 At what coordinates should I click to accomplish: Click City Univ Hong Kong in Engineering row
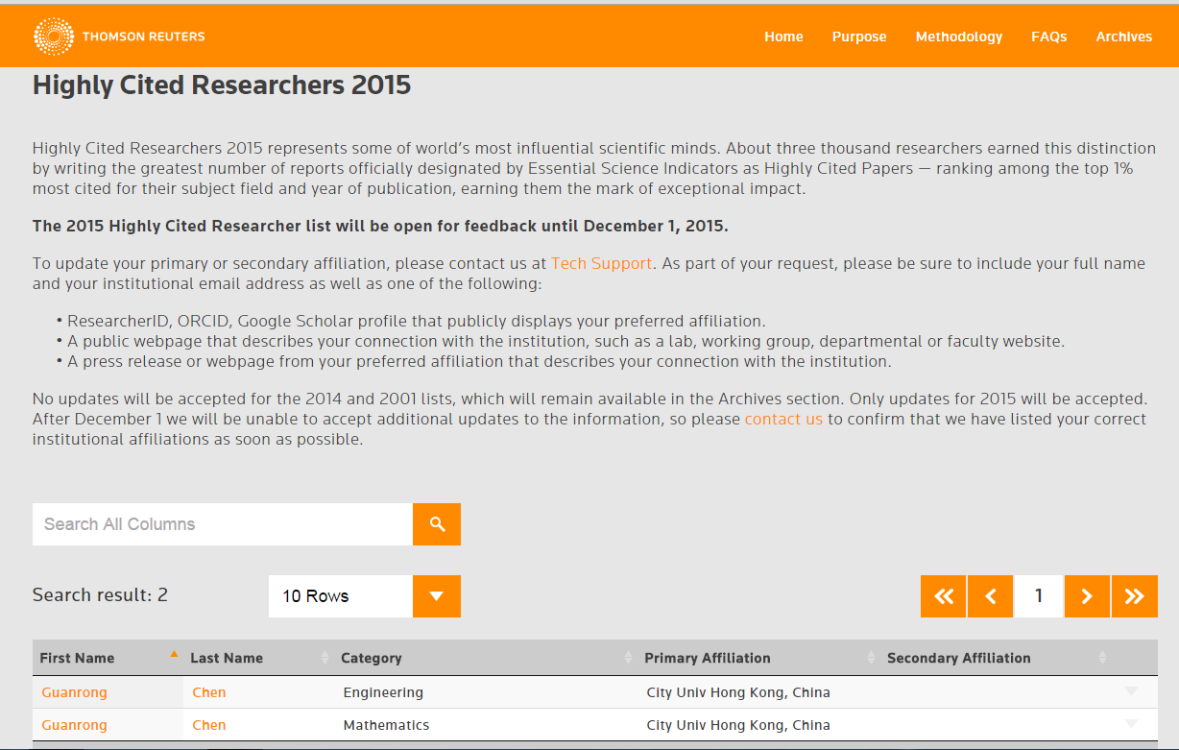coord(738,692)
